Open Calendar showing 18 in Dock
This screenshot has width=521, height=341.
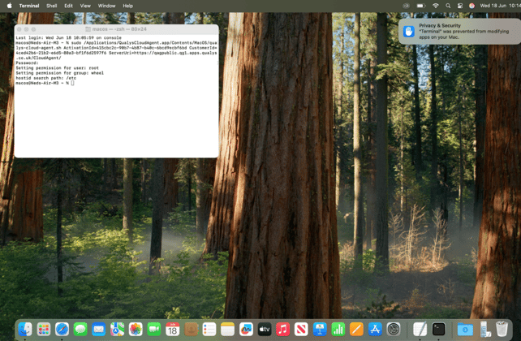(x=172, y=330)
